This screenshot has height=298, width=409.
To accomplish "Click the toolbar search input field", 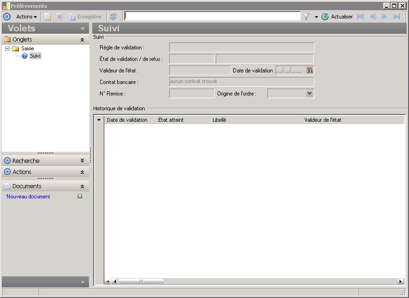I will click(212, 16).
